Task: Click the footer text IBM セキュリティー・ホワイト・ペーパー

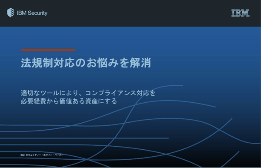Action: click(x=42, y=155)
